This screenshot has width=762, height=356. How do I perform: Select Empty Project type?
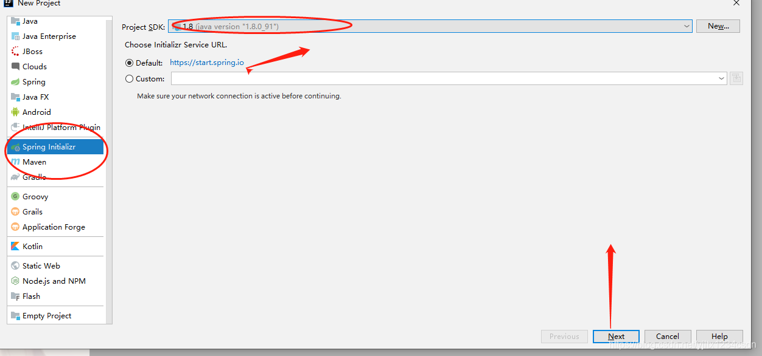55,316
